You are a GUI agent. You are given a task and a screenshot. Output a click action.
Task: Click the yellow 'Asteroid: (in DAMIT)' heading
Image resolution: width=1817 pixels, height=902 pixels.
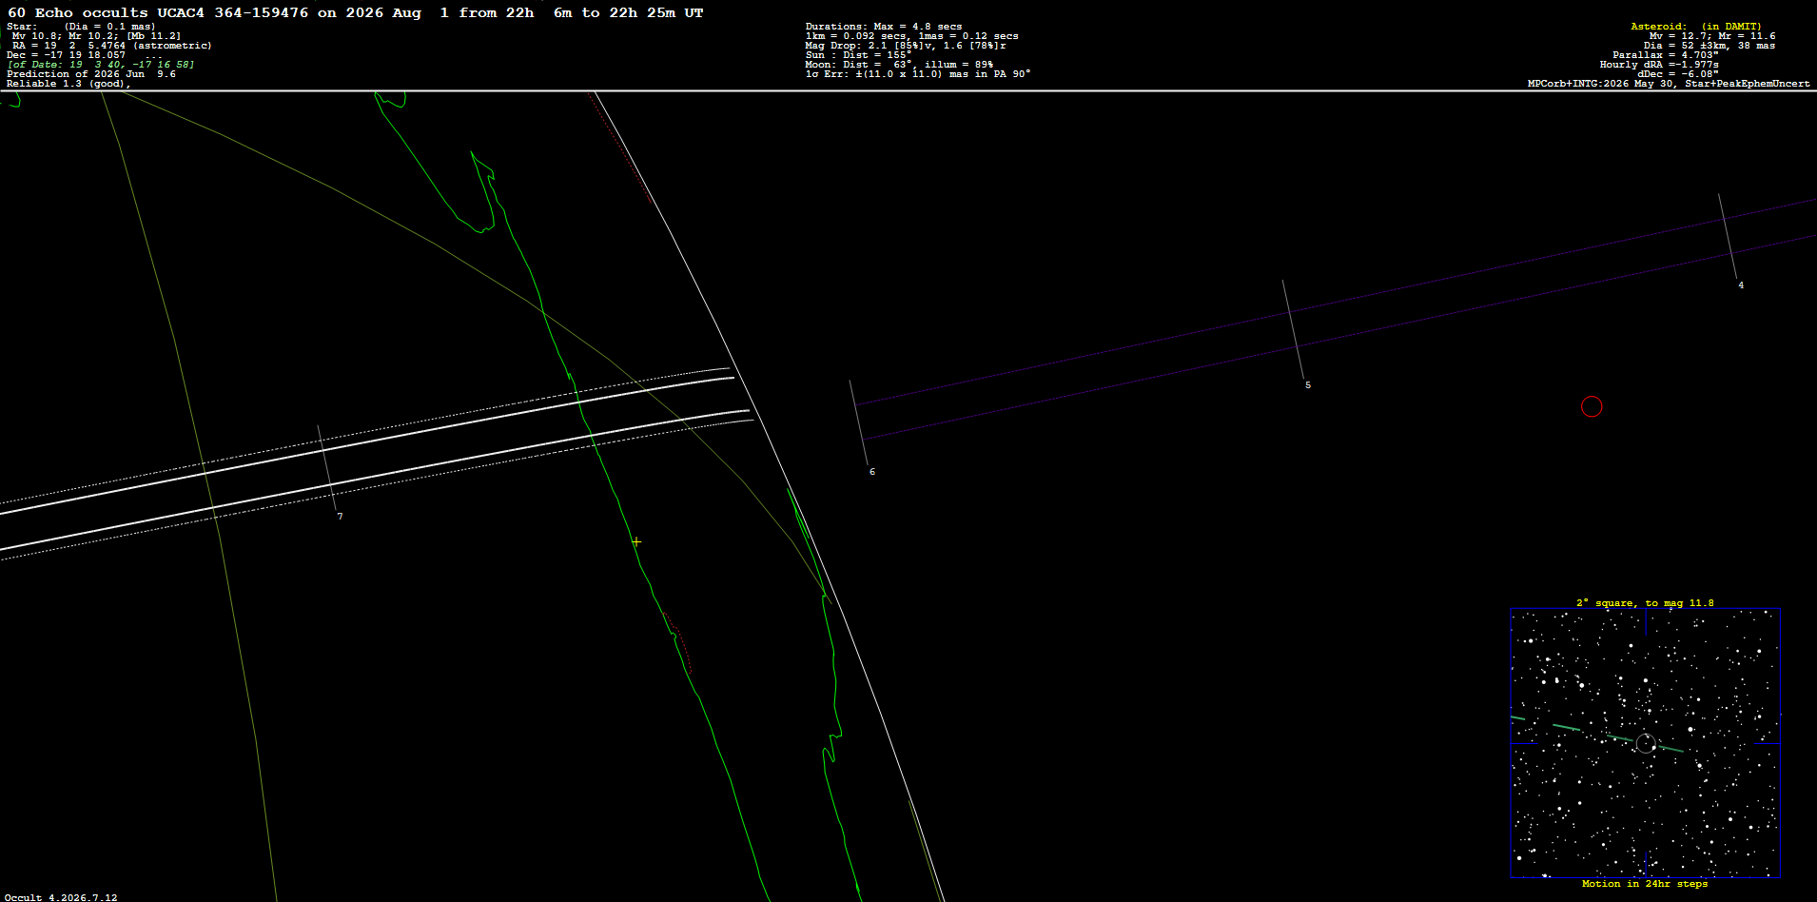1696,27
